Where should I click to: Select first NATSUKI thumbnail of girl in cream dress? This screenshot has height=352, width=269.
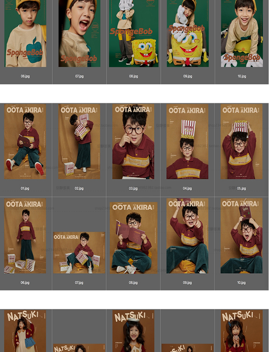25,331
